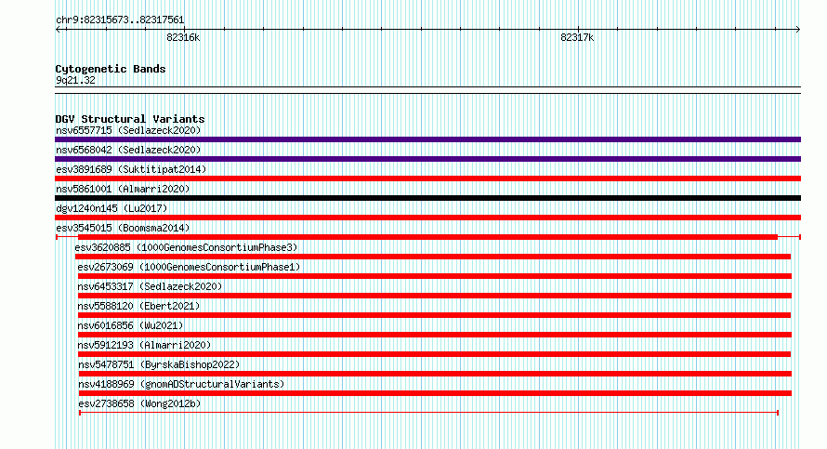Click the left arrow of the ruler
The image size is (827, 449).
click(x=59, y=30)
